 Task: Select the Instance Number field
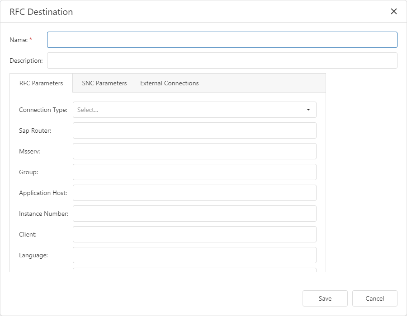(x=194, y=214)
